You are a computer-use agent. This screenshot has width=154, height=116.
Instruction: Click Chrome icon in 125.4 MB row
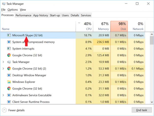[x=9, y=55]
